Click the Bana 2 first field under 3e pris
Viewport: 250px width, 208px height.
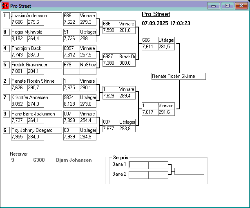tap(138, 175)
